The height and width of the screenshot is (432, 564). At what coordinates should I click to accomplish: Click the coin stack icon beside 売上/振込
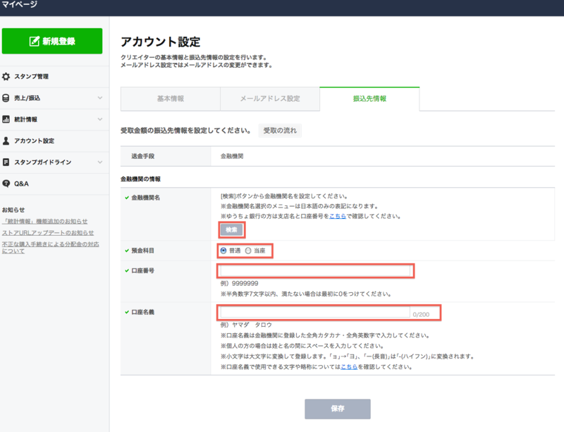click(6, 98)
